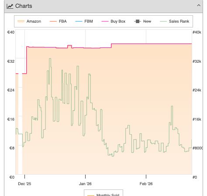This screenshot has width=207, height=196.
Task: Click the New square marker icon
Action: click(138, 21)
